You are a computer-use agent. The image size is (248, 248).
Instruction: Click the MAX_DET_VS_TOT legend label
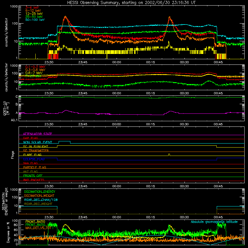pyautogui.click(x=38, y=228)
